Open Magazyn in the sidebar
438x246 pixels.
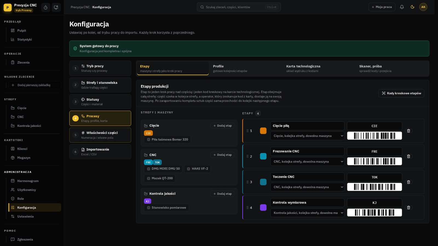(34, 158)
